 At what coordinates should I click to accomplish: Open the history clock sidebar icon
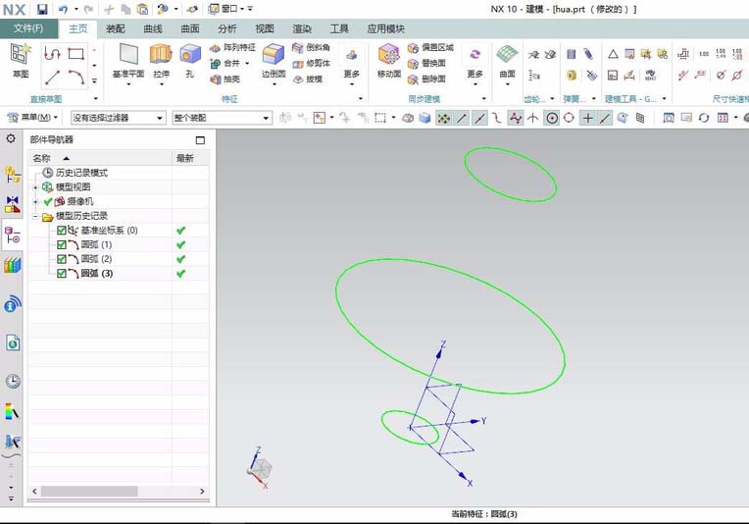13,381
